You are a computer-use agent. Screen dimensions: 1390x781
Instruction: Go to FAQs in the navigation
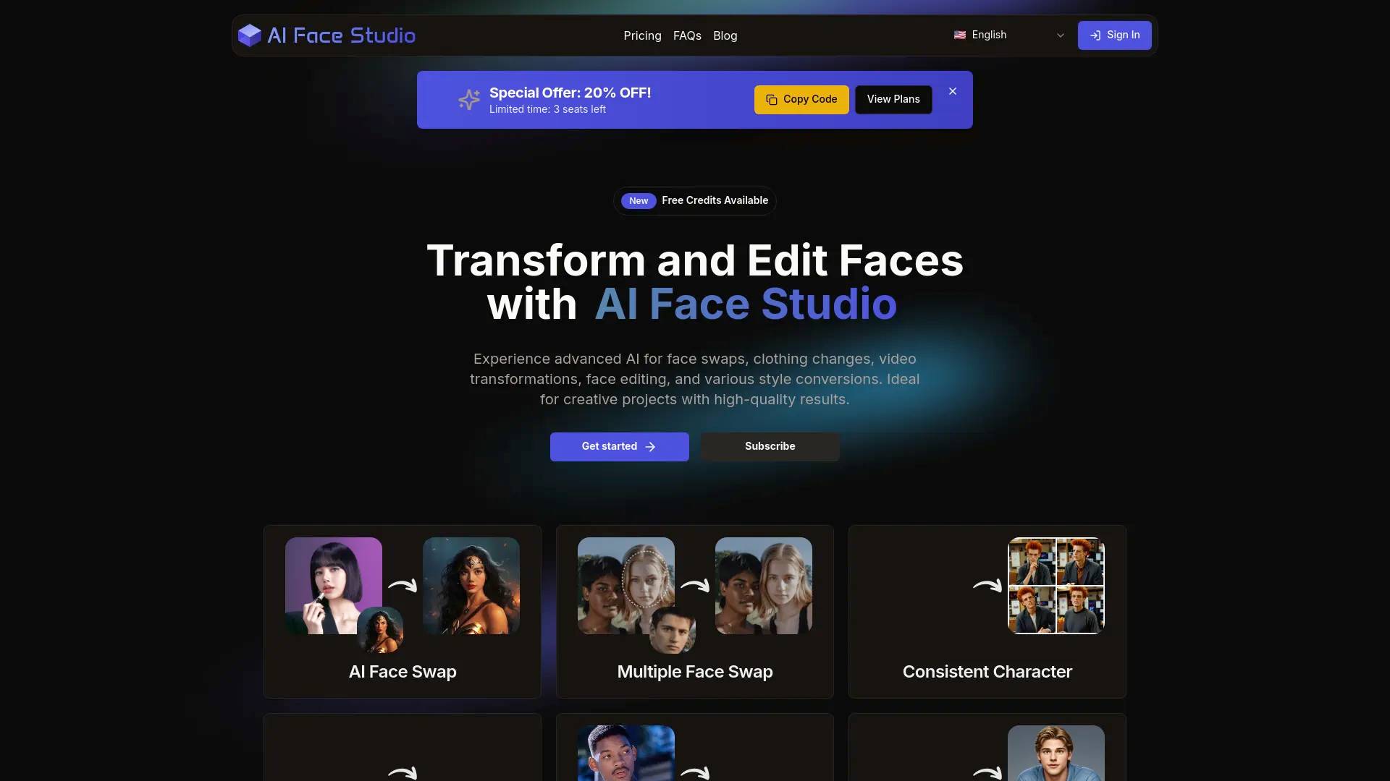point(687,35)
